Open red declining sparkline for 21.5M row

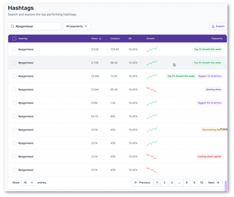coord(152,89)
